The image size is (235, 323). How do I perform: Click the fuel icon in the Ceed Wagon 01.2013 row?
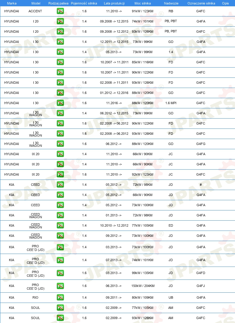pyautogui.click(x=60, y=215)
